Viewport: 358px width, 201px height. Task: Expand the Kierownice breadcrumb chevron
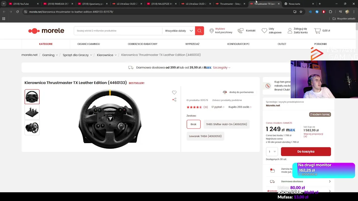pyautogui.click(x=116, y=55)
